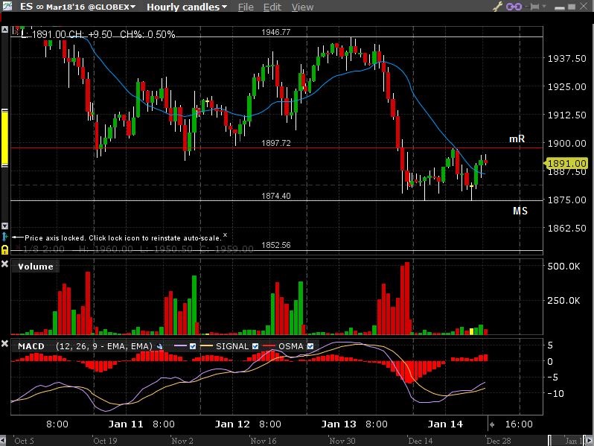Viewport: 594px width, 446px height.
Task: Open chart settings with the wrench icon
Action: point(498,7)
